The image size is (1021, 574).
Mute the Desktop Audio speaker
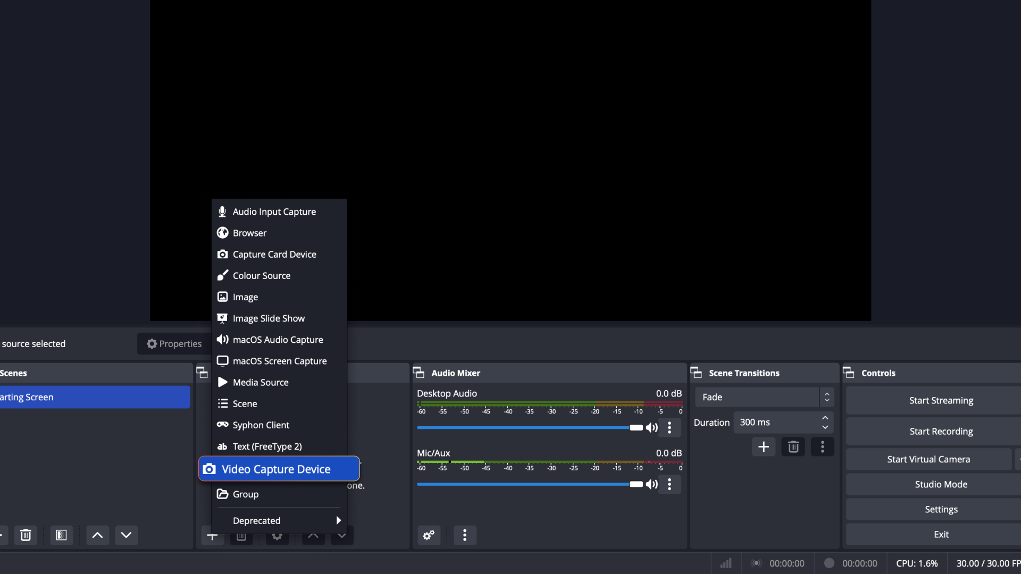[x=651, y=427]
